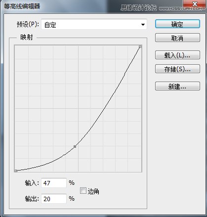Close the 等高线编辑器 dialog
Image resolution: width=207 pixels, height=217 pixels.
click(195, 3)
